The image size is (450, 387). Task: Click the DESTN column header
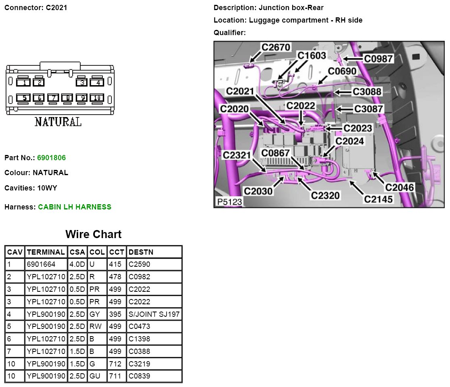click(x=140, y=252)
